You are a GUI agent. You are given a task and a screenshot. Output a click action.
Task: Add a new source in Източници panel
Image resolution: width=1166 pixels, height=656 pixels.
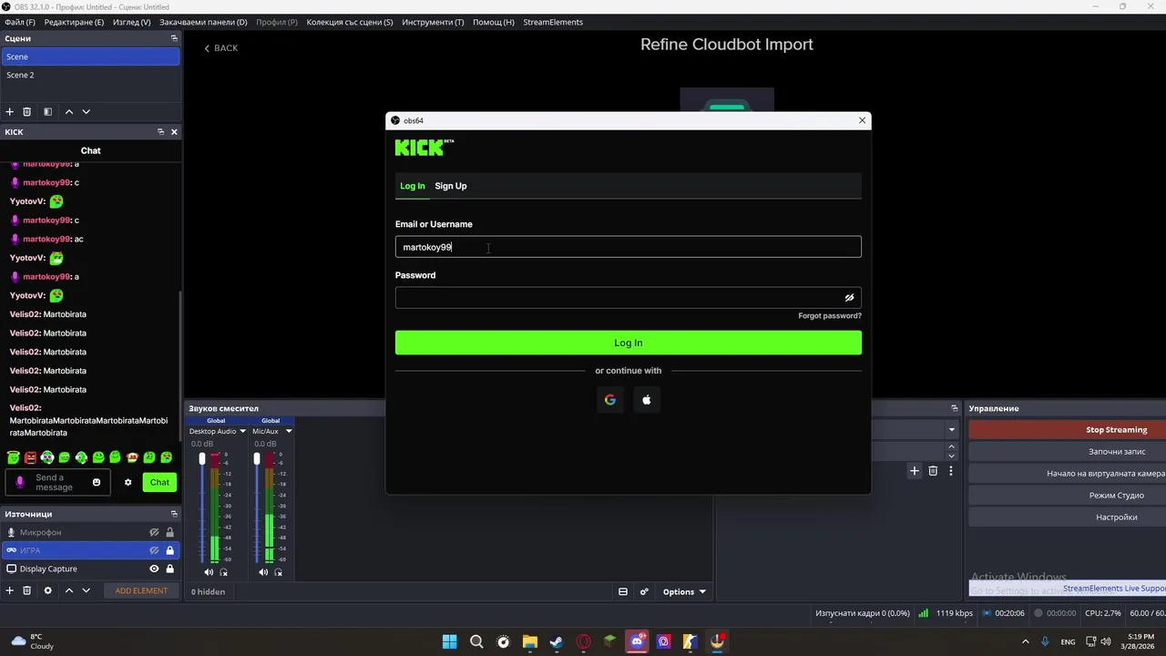pos(9,590)
